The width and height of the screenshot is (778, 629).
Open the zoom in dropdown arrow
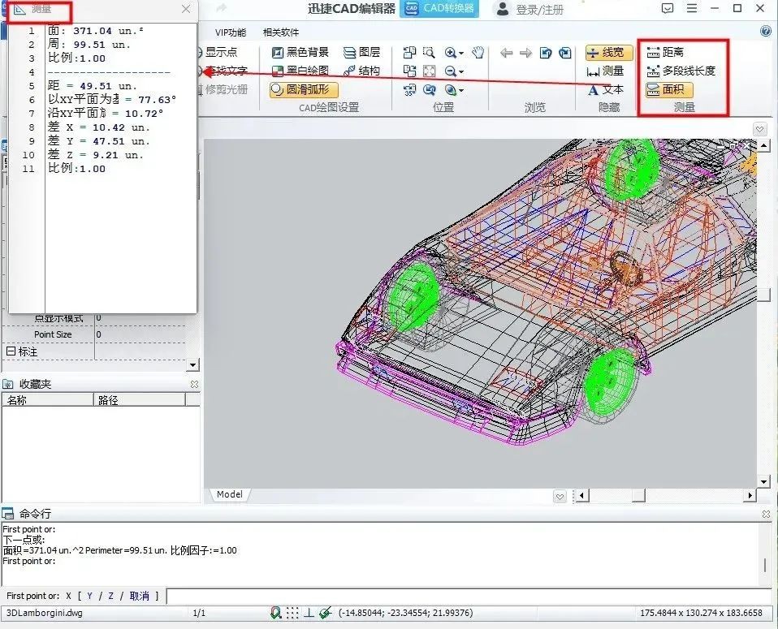(x=461, y=54)
